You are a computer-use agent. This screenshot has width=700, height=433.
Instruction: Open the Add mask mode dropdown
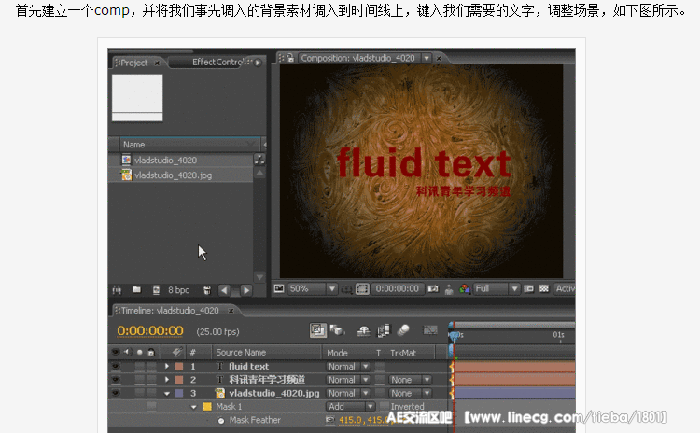pyautogui.click(x=350, y=406)
